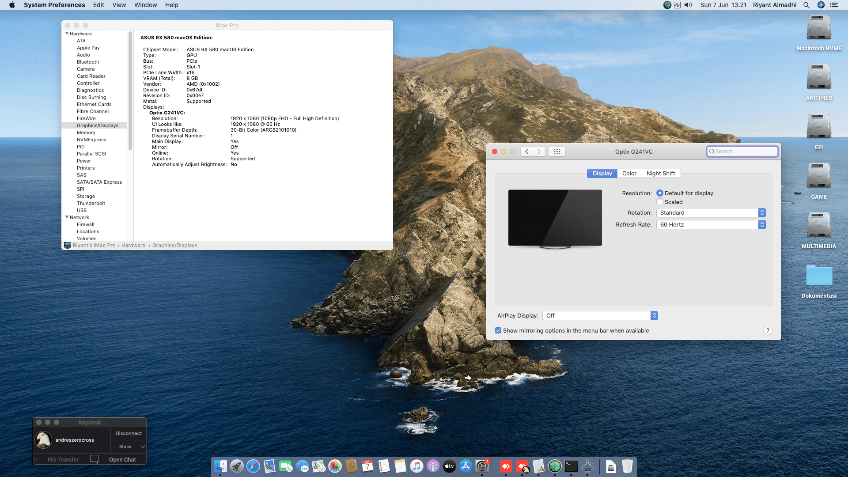Click Disconnect in Anydesk window
The height and width of the screenshot is (477, 848).
(128, 433)
